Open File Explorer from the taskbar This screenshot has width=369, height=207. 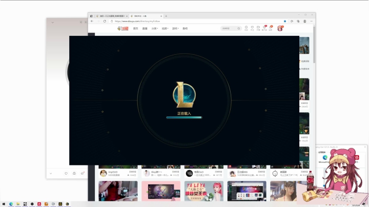(x=18, y=204)
